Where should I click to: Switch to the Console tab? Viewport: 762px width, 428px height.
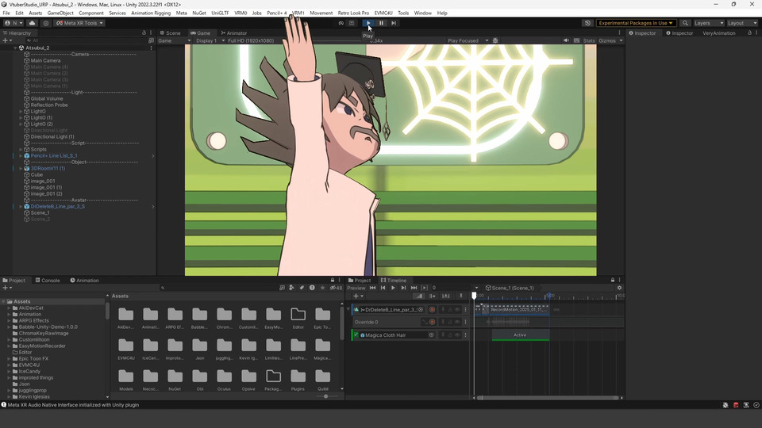coord(48,280)
